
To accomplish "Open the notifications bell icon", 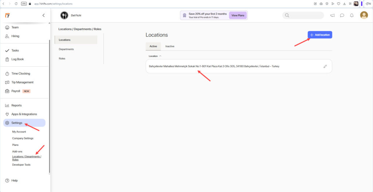I will pos(352,15).
